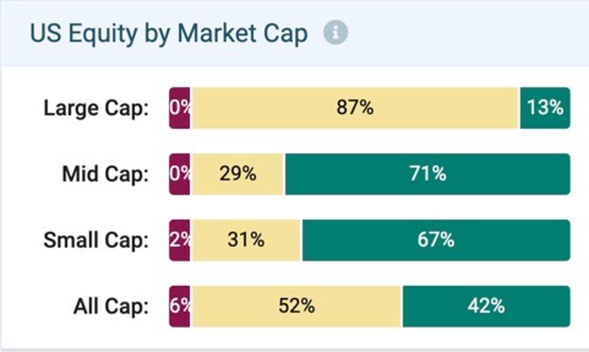
Task: Click the US Equity by Market Cap title
Action: coord(168,33)
